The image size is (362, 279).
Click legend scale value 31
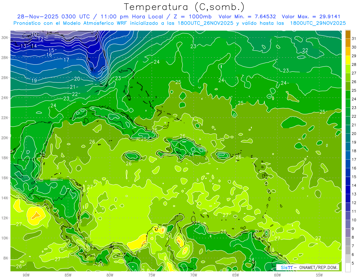click(354, 39)
